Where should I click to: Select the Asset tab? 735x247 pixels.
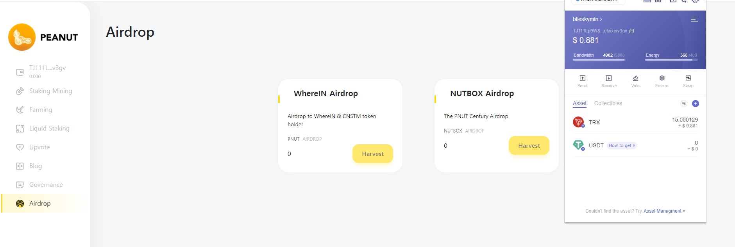click(579, 103)
